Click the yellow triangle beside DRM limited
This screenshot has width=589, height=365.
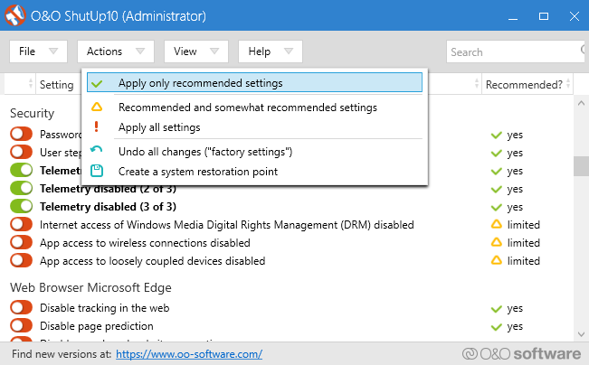point(497,224)
